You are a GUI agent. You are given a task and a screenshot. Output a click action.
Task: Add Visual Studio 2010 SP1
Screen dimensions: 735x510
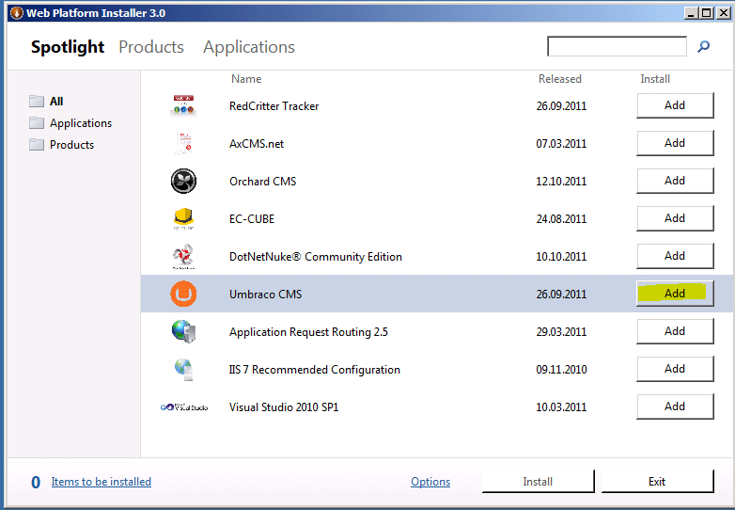(675, 406)
